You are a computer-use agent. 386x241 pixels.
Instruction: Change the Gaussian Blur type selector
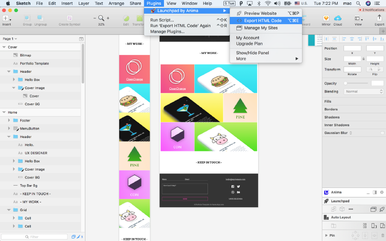click(x=351, y=133)
